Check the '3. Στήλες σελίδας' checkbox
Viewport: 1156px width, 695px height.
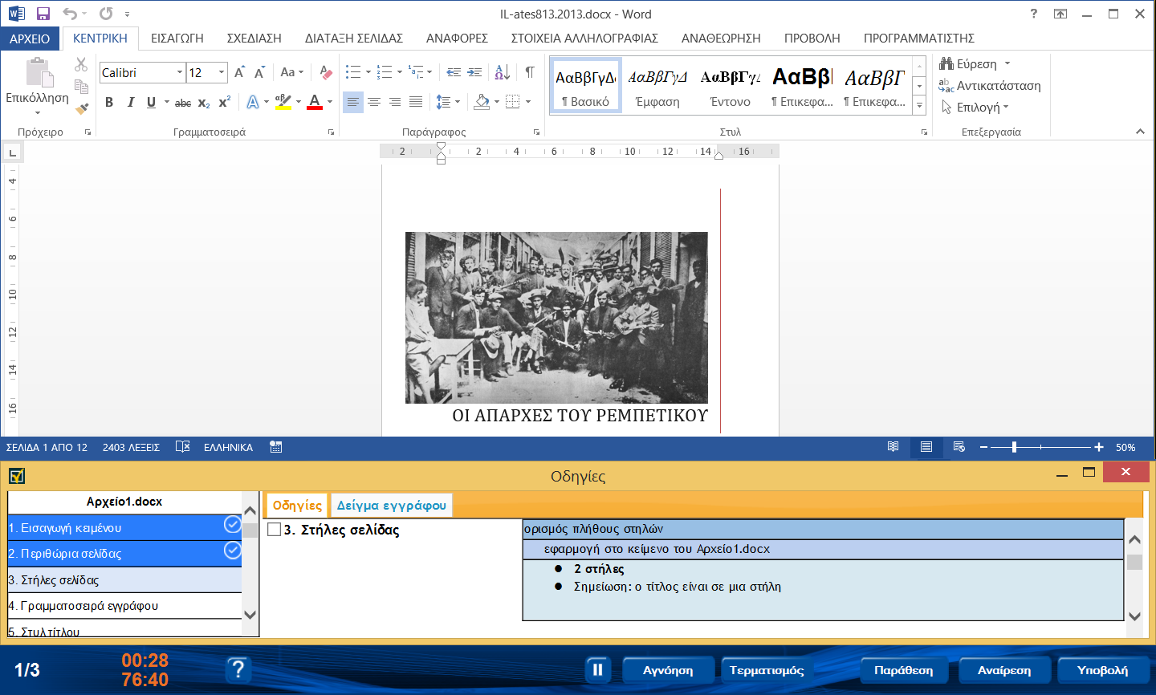pyautogui.click(x=275, y=530)
